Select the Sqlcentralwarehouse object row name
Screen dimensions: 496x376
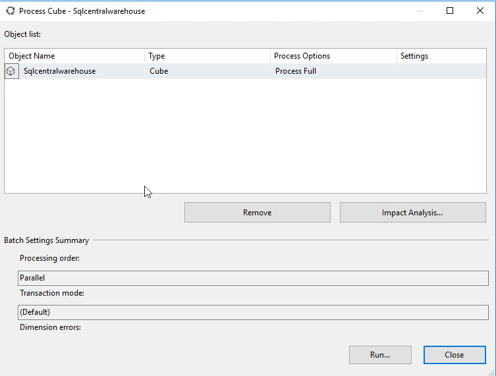click(59, 71)
